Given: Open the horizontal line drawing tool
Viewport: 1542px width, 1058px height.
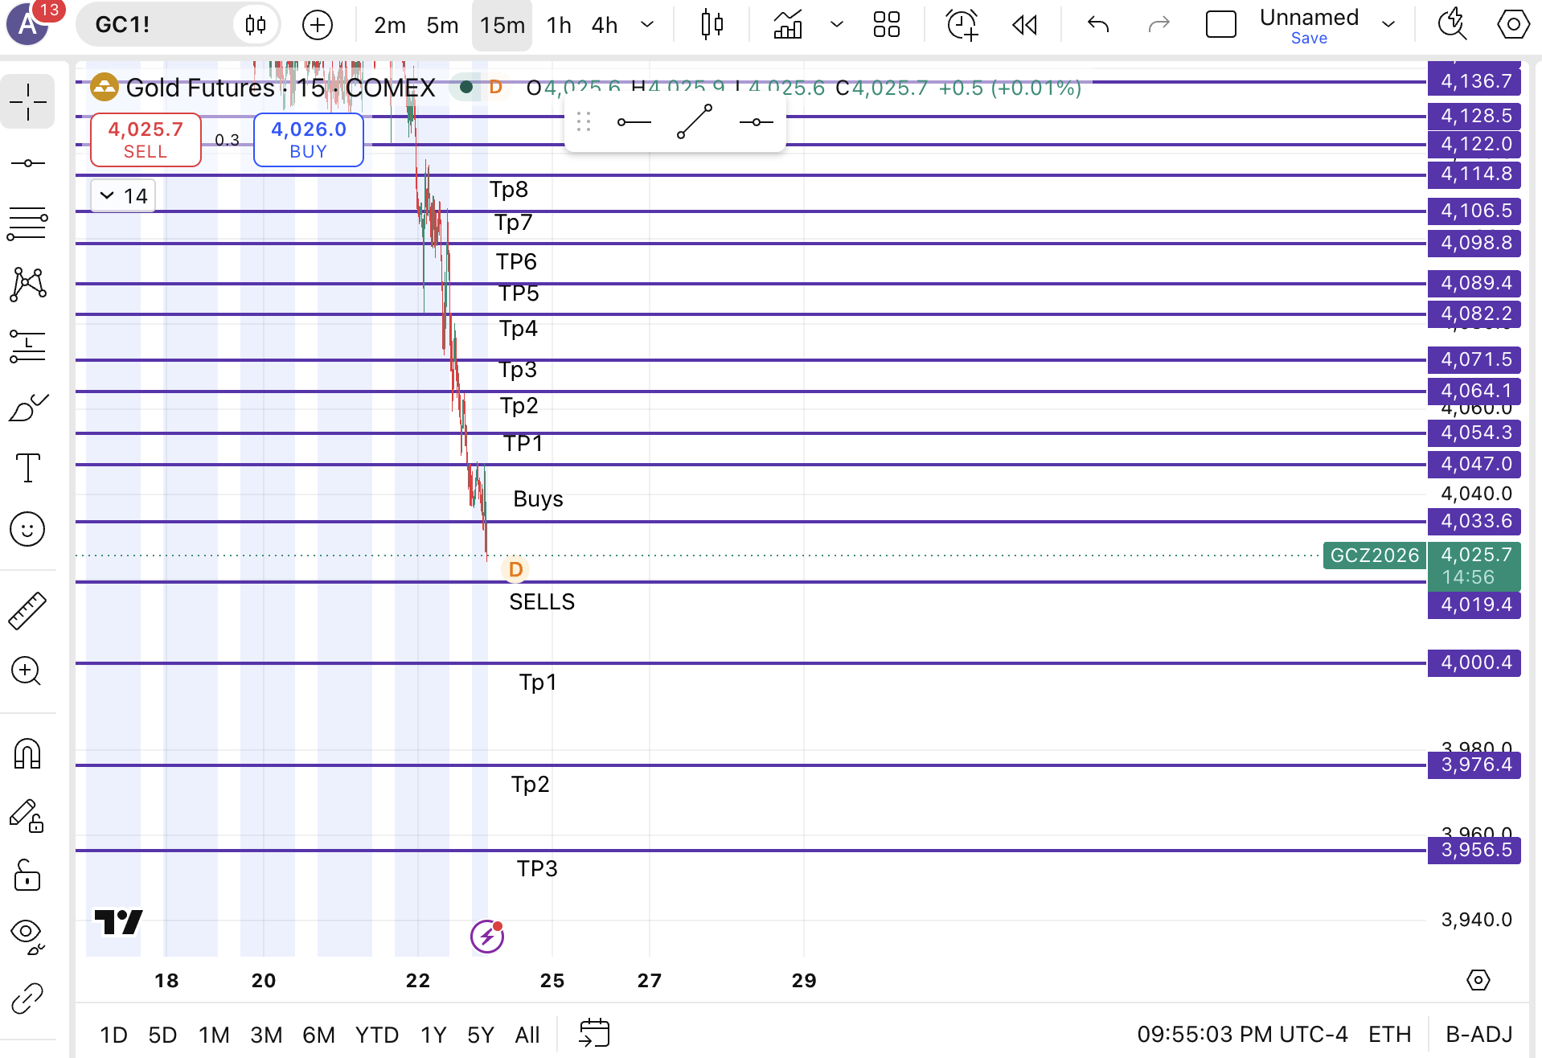Looking at the screenshot, I should (x=27, y=163).
